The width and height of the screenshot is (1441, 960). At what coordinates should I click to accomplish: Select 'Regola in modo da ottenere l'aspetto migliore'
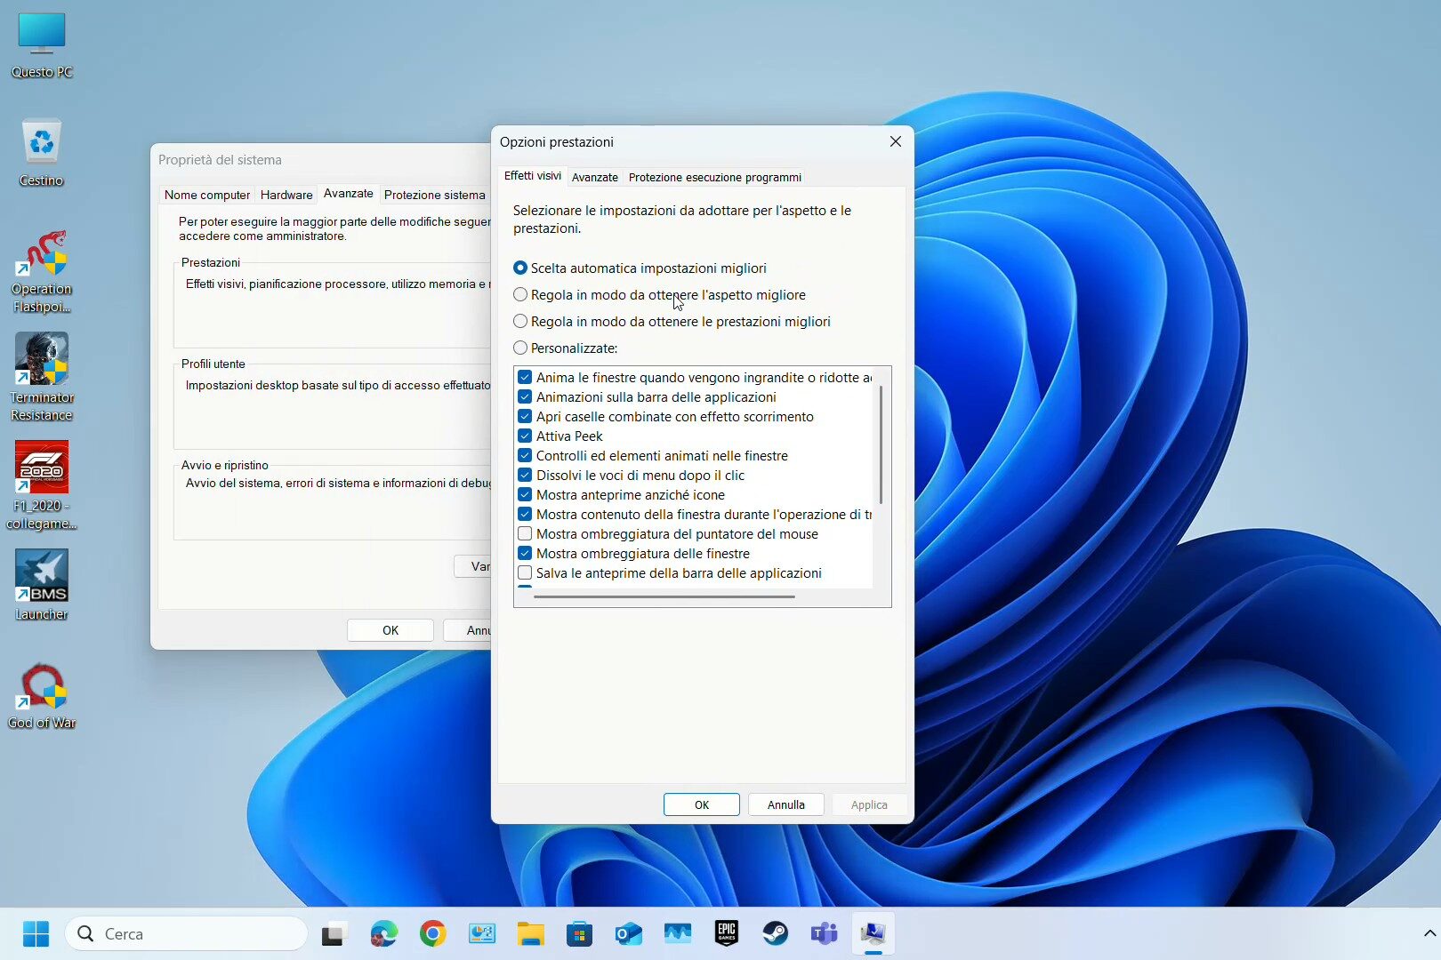click(x=520, y=295)
